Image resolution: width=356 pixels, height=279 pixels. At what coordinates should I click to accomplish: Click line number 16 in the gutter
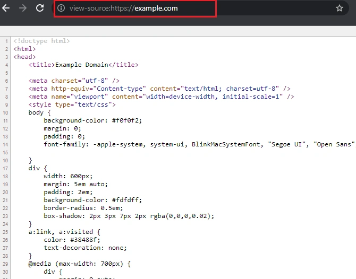click(5, 161)
